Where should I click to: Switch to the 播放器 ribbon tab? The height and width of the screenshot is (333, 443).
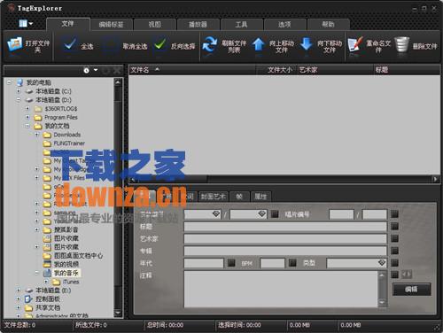coord(198,25)
